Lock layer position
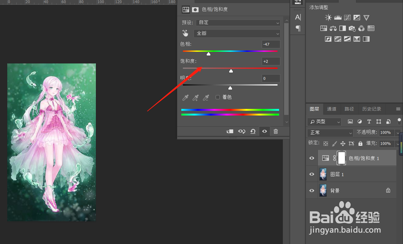Image resolution: width=403 pixels, height=244 pixels. pos(343,143)
